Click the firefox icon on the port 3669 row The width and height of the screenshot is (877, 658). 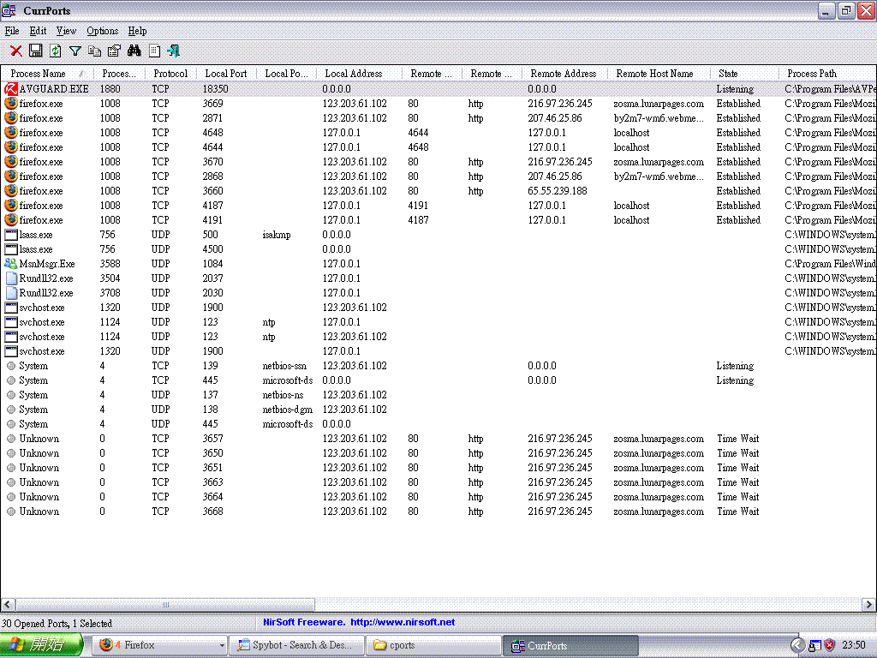click(x=10, y=103)
